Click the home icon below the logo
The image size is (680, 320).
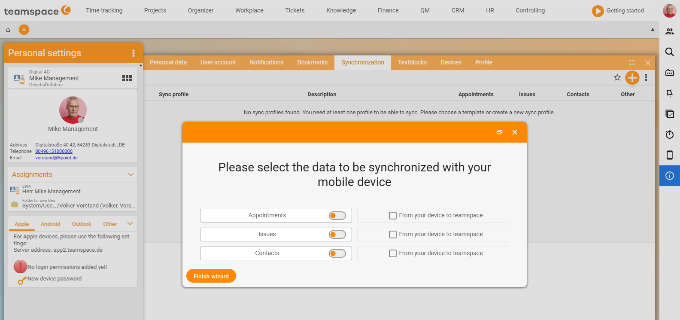8,30
